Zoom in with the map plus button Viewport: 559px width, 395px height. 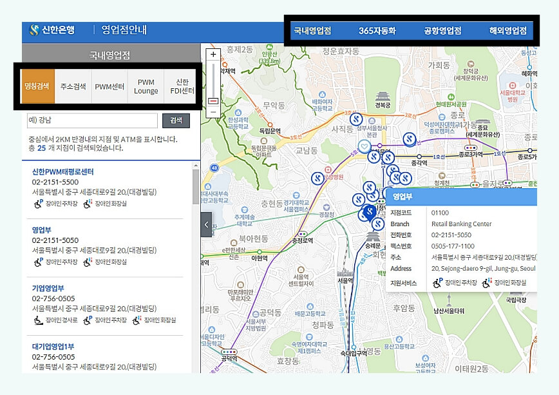[x=213, y=55]
